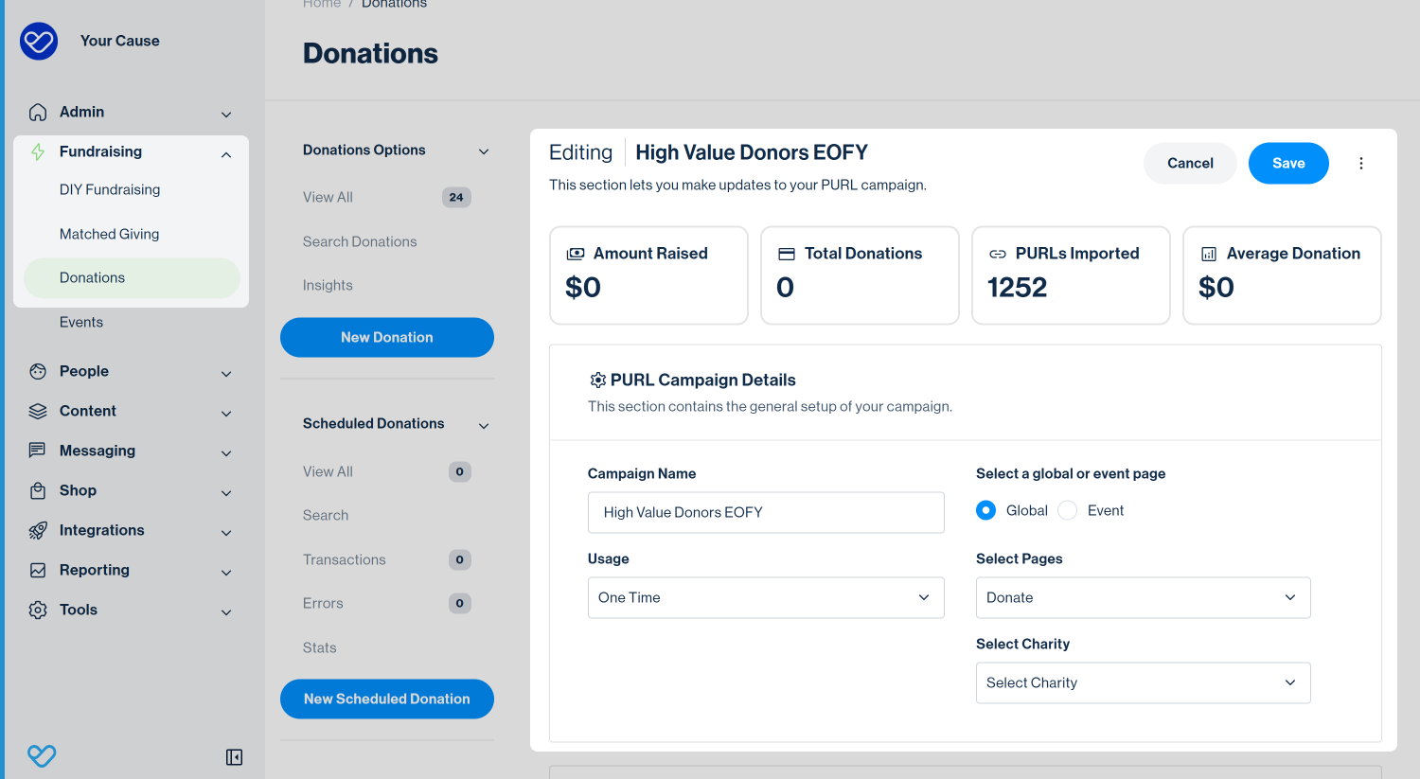Click the Content layers icon

(x=38, y=411)
